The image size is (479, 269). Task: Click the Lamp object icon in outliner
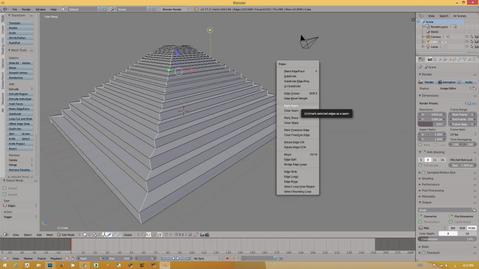pos(427,47)
